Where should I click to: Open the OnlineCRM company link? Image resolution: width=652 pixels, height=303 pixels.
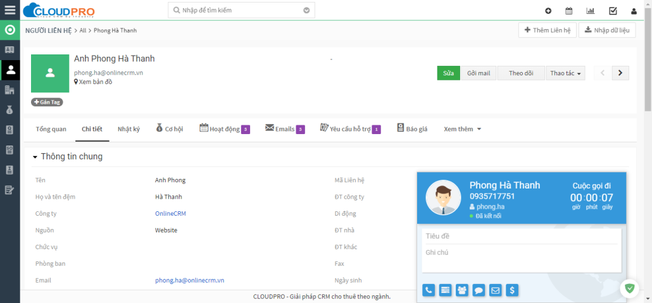point(170,214)
